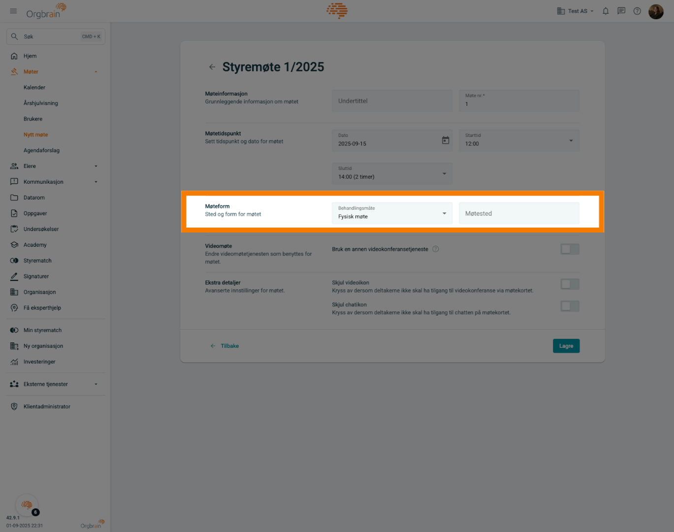Click the Lagre button
Screen dimensions: 674x532
(x=566, y=346)
